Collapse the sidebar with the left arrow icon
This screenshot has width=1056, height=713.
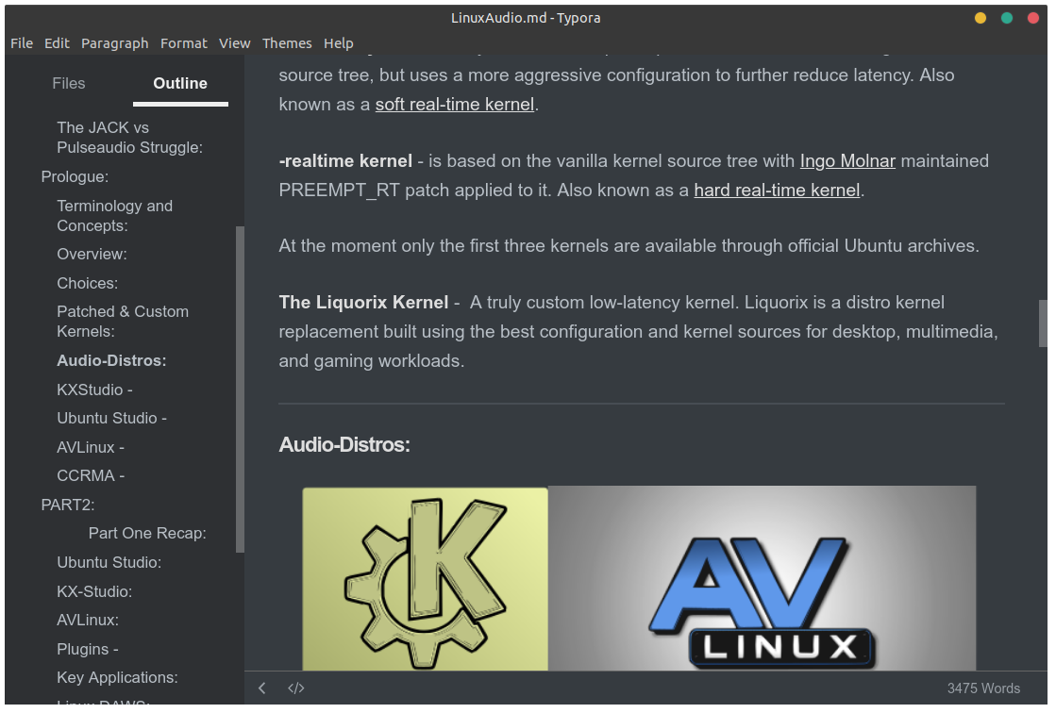point(262,688)
